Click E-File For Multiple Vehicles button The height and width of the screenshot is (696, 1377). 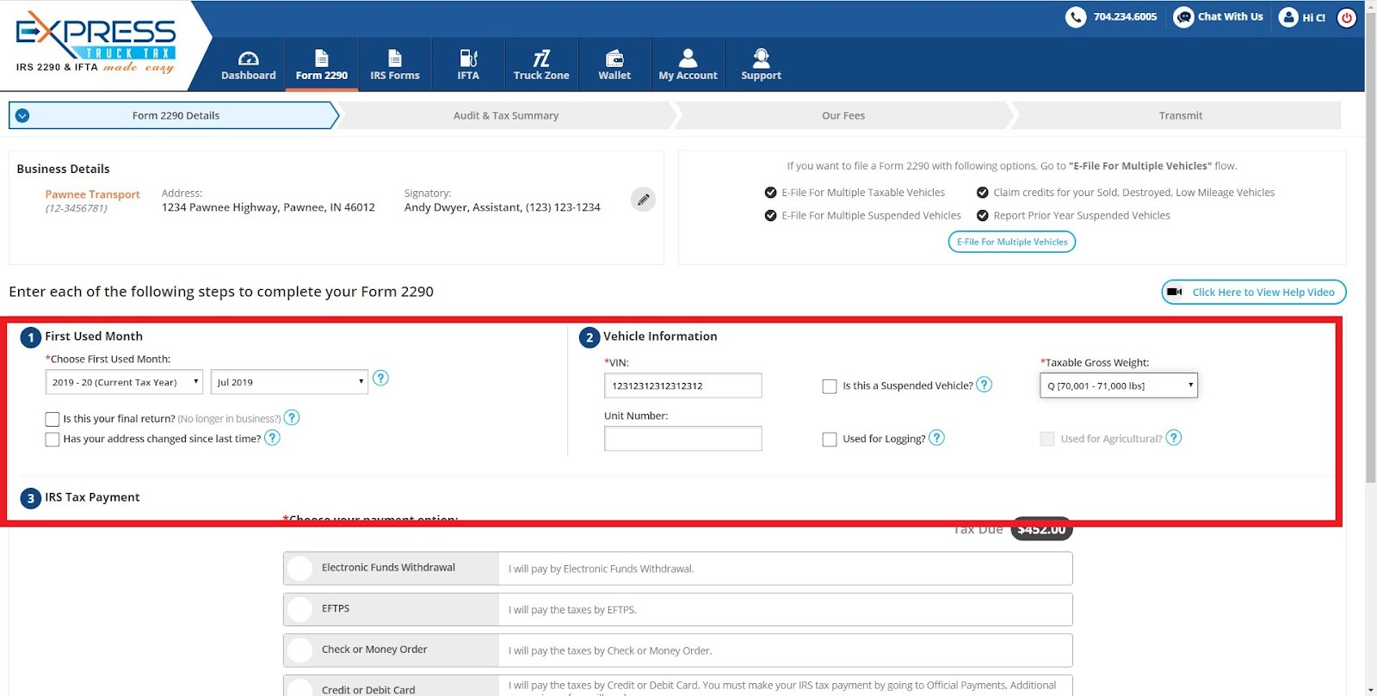tap(1012, 242)
